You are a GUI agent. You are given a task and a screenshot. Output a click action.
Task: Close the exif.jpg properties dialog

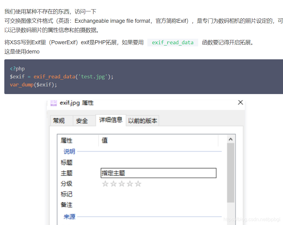click(x=240, y=103)
